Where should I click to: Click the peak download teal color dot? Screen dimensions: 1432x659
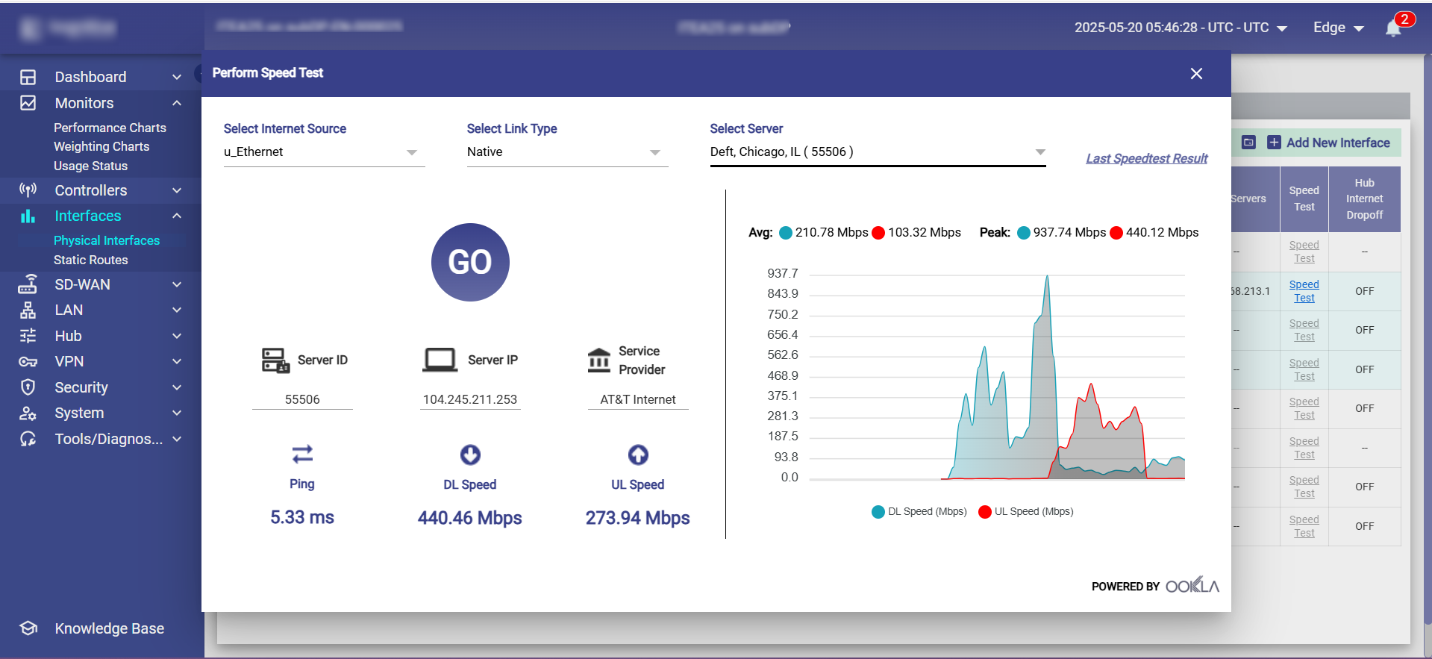[1024, 233]
